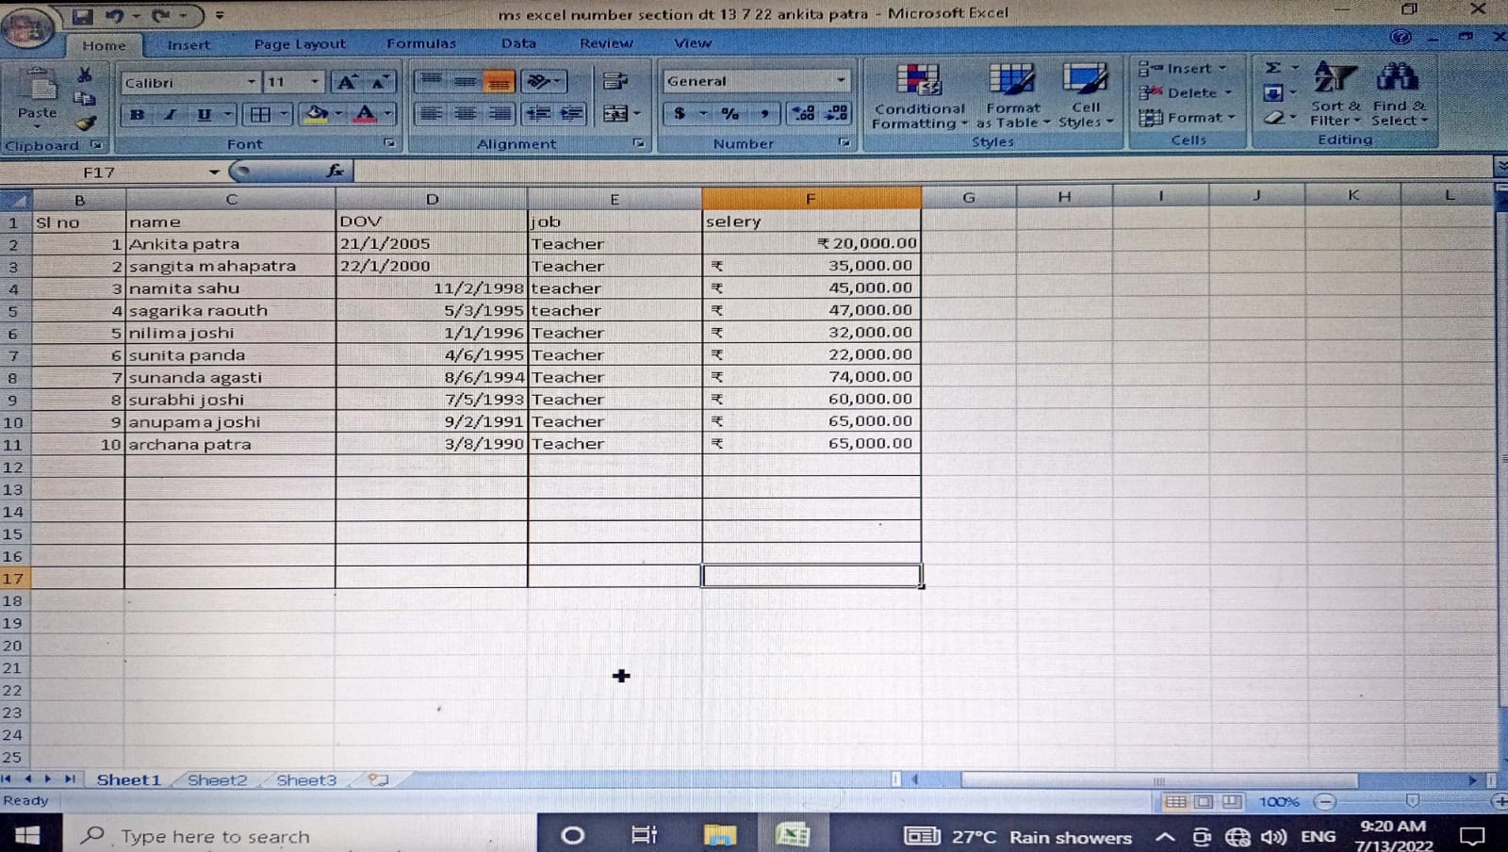Activate the Format Painter brush
Viewport: 1508px width, 852px height.
click(85, 122)
